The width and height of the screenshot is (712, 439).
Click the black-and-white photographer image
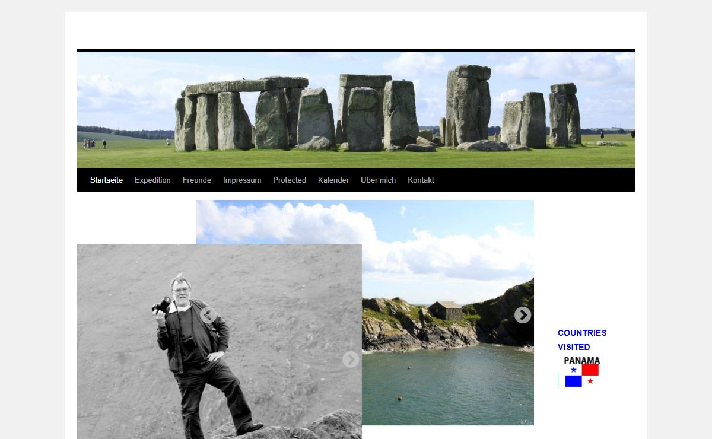click(x=220, y=342)
